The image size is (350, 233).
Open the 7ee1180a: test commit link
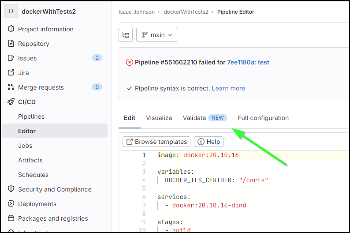pos(248,62)
